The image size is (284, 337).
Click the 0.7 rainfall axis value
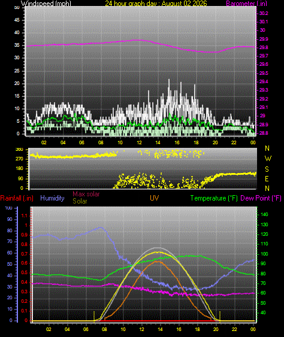pyautogui.click(x=25, y=254)
